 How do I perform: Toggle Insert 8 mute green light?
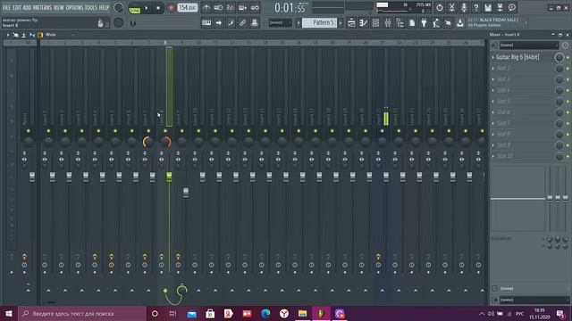tap(165, 131)
